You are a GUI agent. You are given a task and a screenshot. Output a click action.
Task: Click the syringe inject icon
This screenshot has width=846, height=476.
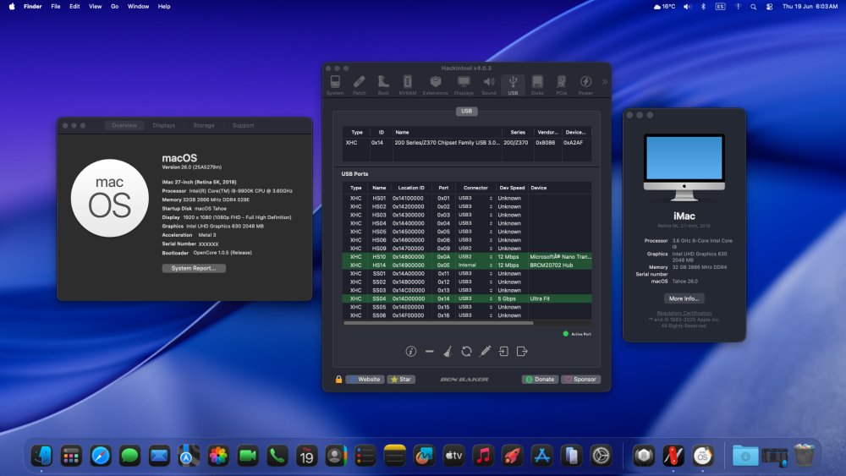click(485, 352)
